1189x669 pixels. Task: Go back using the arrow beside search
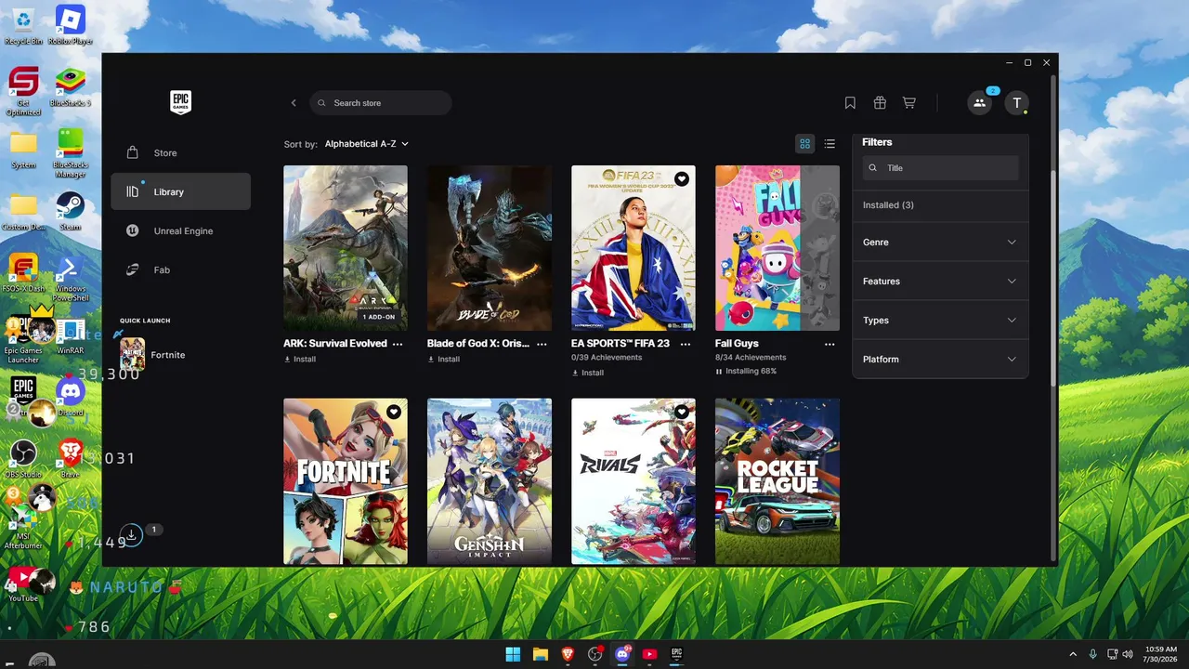click(x=294, y=103)
